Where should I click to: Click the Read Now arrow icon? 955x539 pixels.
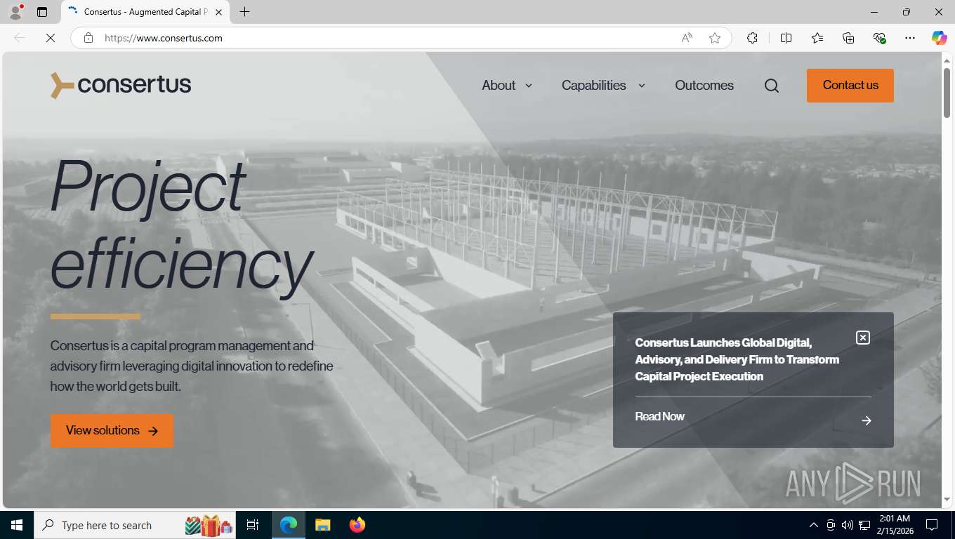tap(867, 420)
